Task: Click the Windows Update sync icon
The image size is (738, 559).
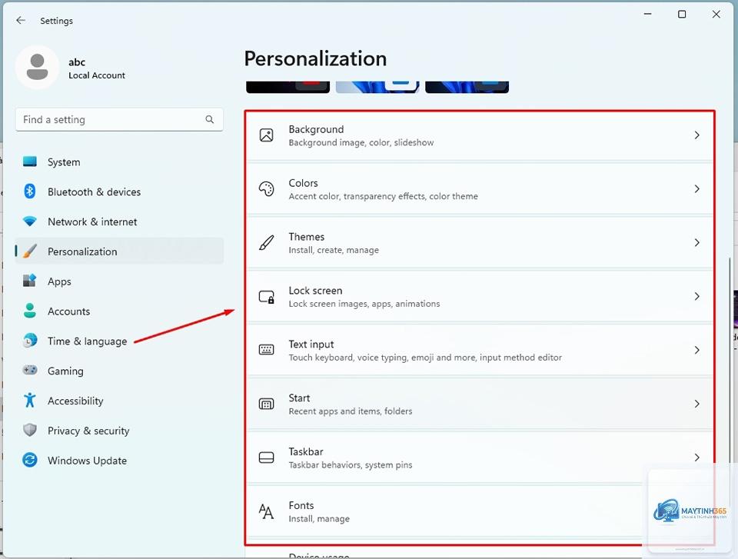Action: pos(30,460)
